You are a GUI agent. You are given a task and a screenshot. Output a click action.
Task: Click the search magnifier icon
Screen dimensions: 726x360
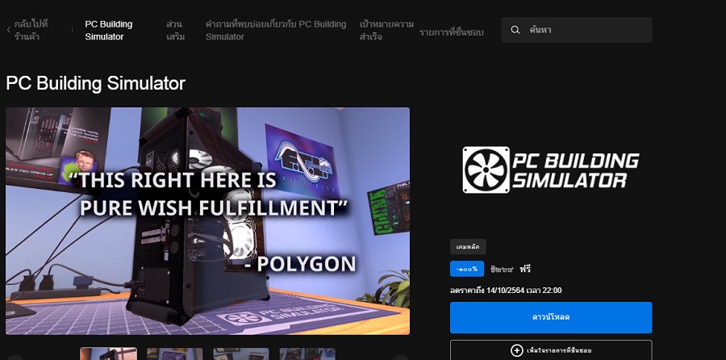(515, 30)
